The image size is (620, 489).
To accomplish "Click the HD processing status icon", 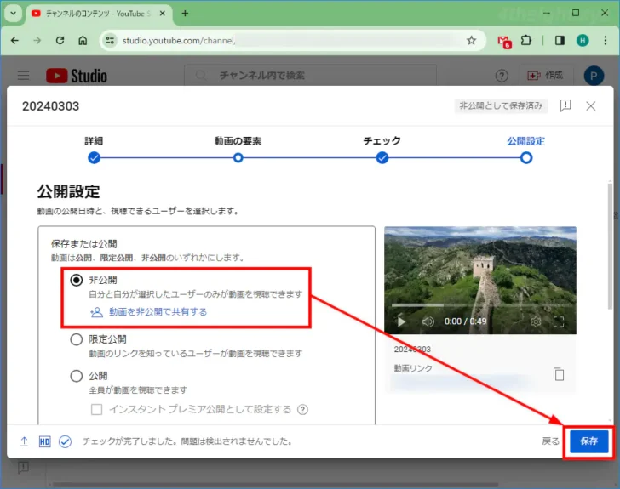I will [44, 441].
